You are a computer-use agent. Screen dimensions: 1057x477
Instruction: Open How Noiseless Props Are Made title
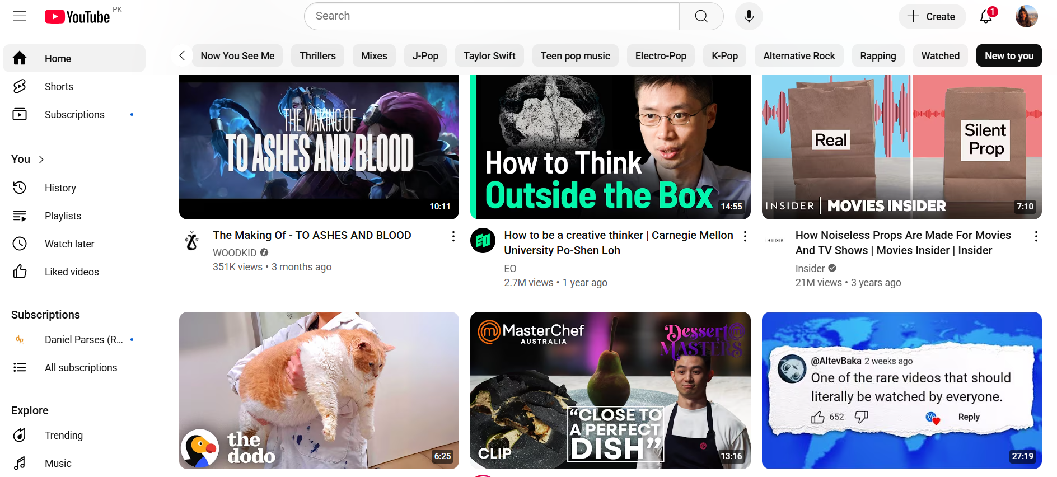[903, 243]
